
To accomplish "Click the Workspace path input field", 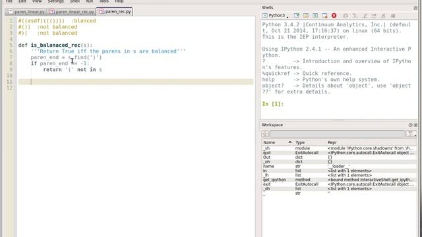I will tap(338, 134).
